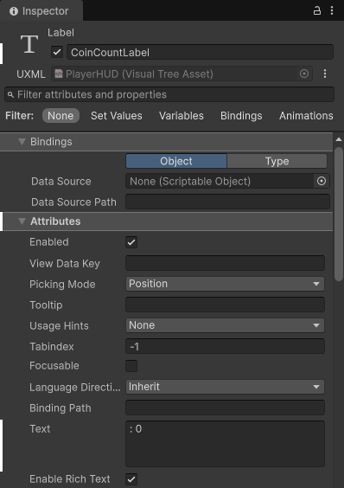344x488 pixels.
Task: Click the View Data Key field
Action: click(225, 263)
